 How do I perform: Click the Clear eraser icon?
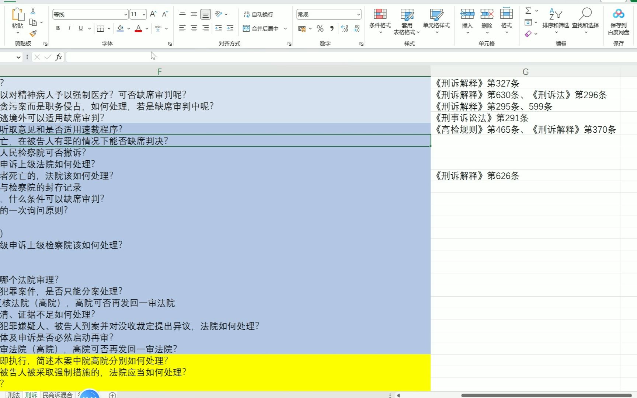point(528,34)
